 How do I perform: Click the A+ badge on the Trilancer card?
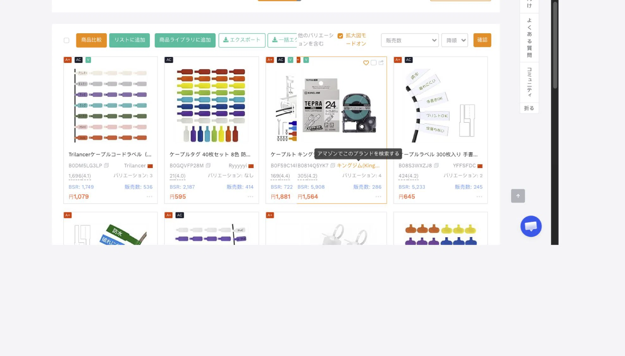(x=68, y=60)
